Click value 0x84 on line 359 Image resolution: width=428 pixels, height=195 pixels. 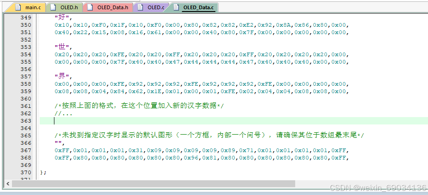coord(117,91)
